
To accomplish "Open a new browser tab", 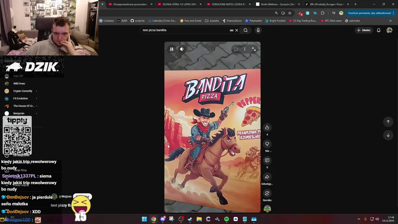I will tap(355, 4).
